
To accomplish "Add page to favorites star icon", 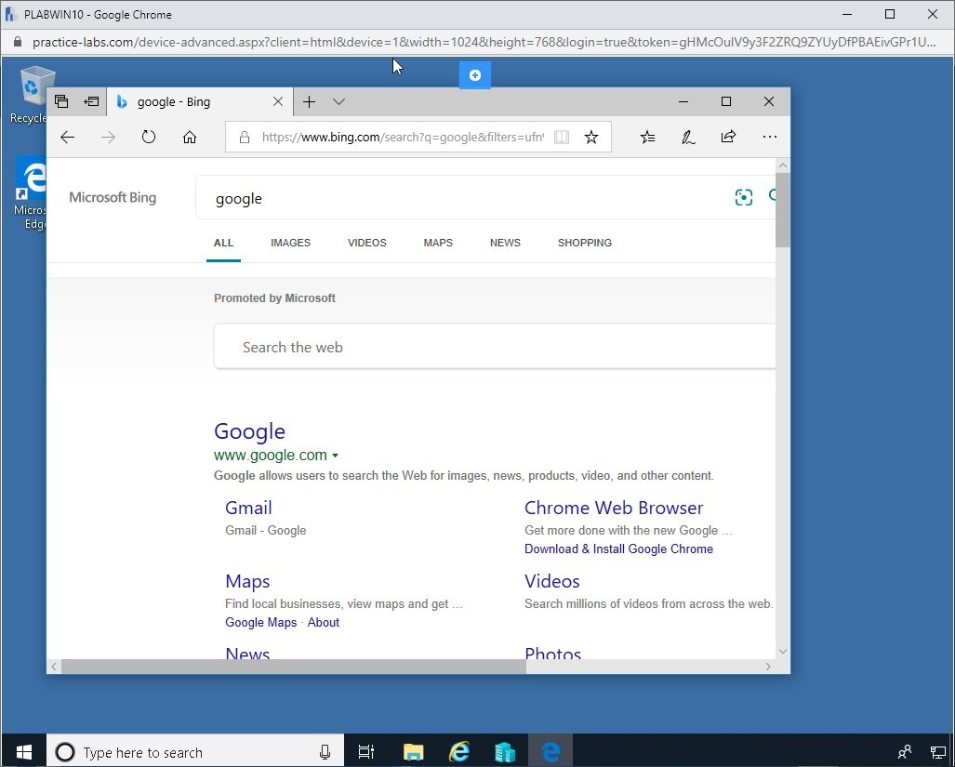I will 590,137.
